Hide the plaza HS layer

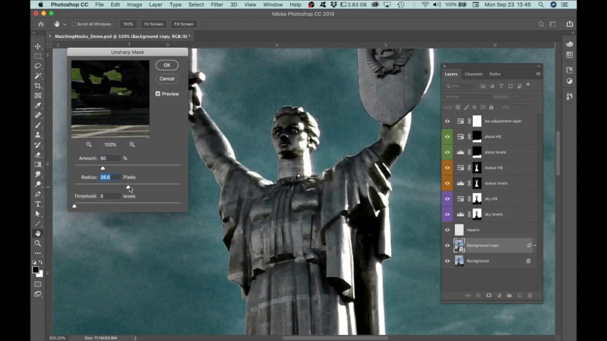pos(447,136)
